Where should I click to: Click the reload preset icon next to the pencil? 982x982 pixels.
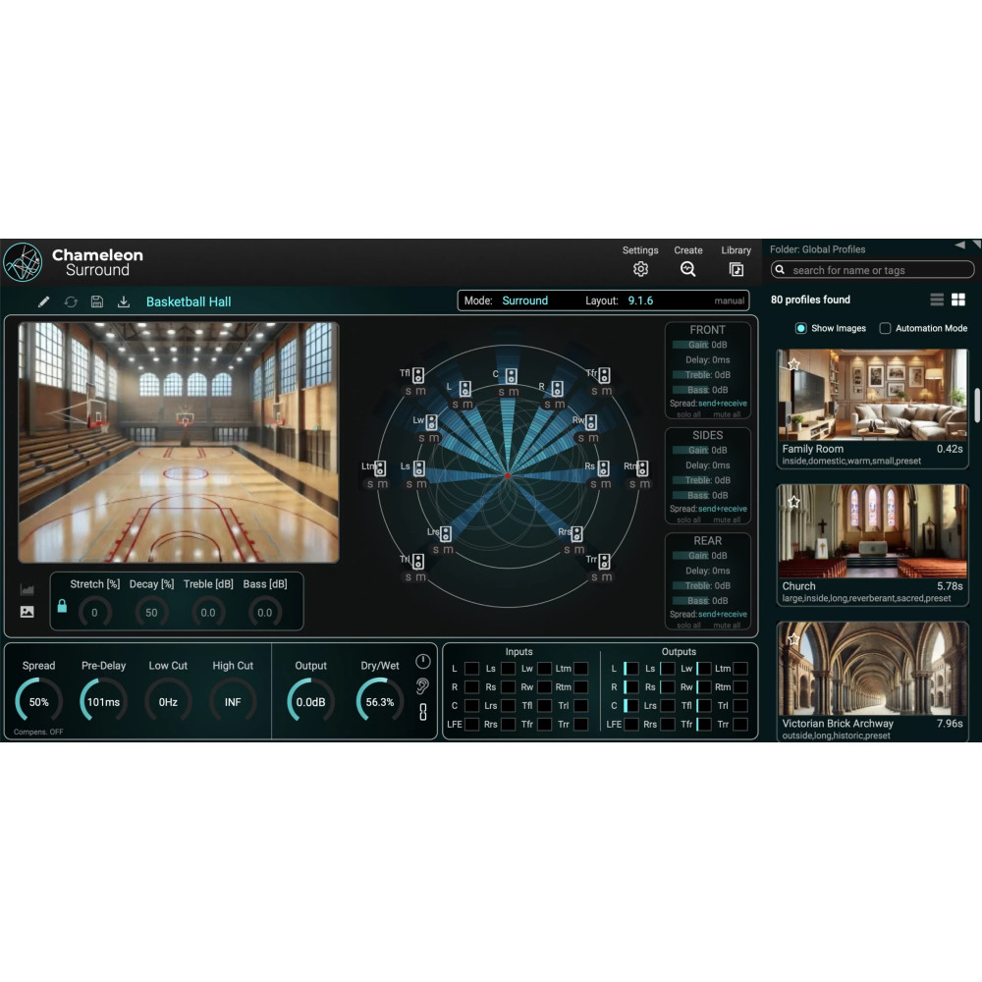70,301
